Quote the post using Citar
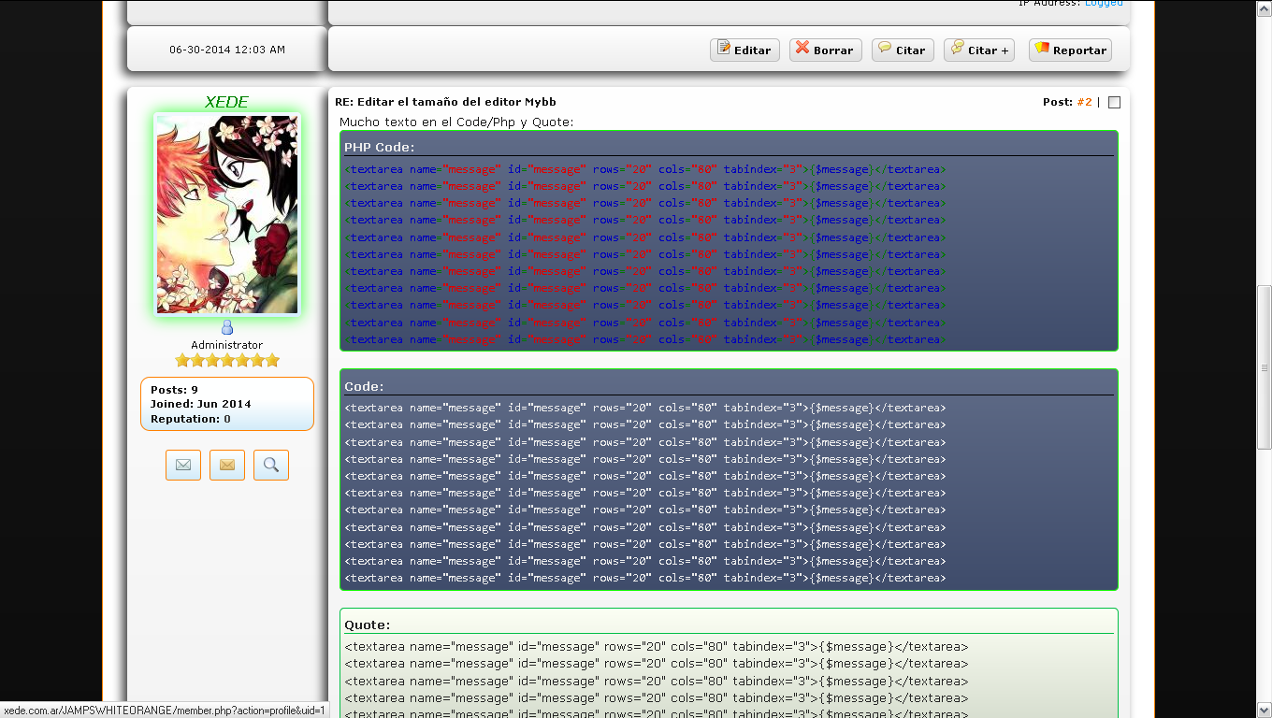The width and height of the screenshot is (1272, 718). click(901, 50)
